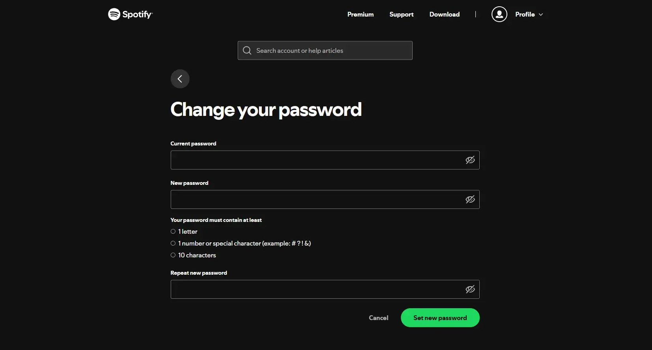This screenshot has width=652, height=350.
Task: Open your Profile avatar menu
Action: click(x=499, y=14)
